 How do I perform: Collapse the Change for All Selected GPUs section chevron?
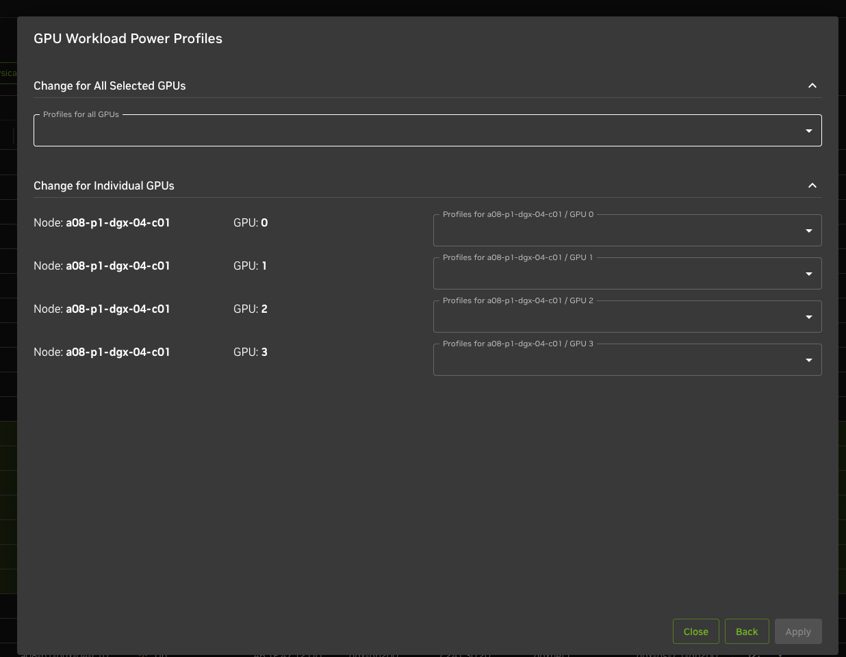click(x=812, y=86)
